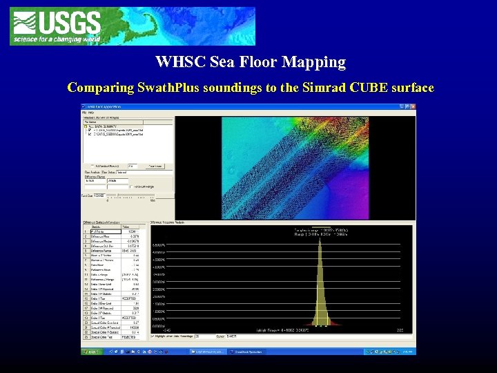Uncheck the first data file checkbox in tree
This screenshot has height=373, width=497.
90,130
